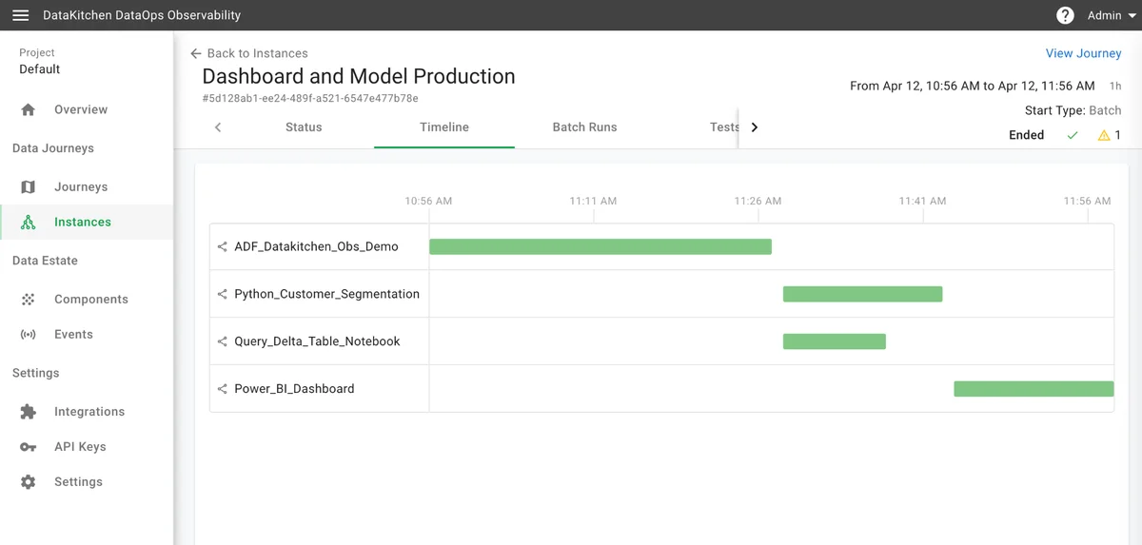Click share icon beside ADF_Datakitchen_Obs_Demo
Viewport: 1142px width, 545px height.
pos(223,246)
